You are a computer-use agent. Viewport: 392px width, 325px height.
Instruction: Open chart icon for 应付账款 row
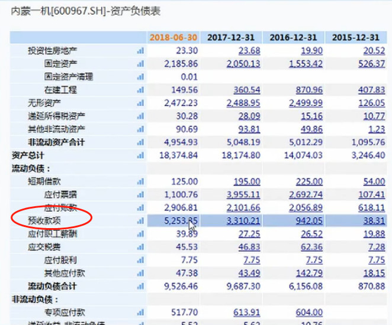(x=140, y=207)
